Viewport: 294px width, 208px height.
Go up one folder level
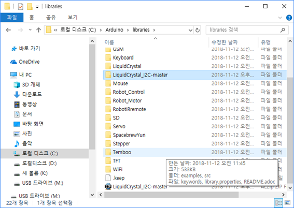point(38,30)
